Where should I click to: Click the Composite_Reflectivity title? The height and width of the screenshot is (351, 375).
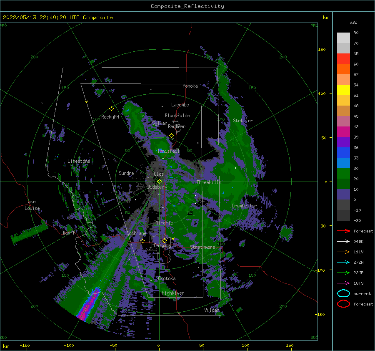click(x=187, y=6)
